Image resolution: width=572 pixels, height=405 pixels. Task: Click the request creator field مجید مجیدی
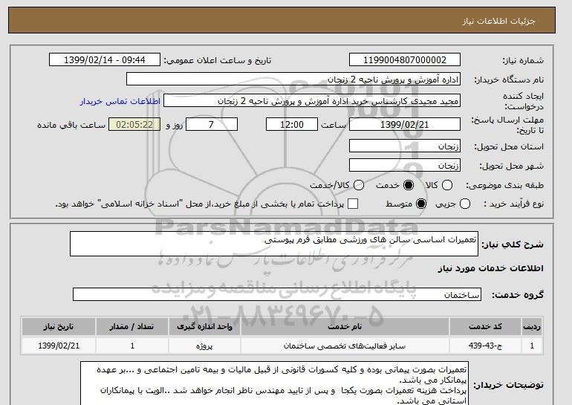(x=312, y=101)
